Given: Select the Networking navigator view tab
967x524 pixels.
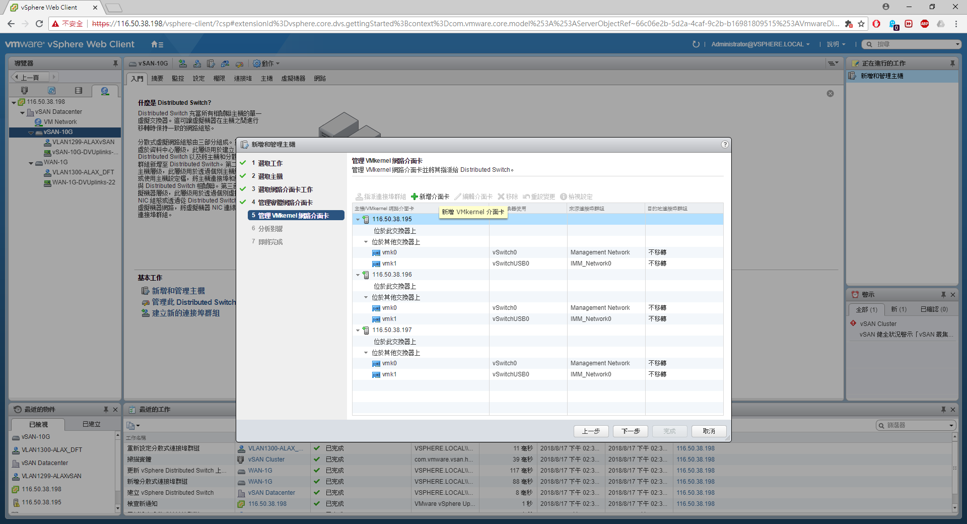Looking at the screenshot, I should (105, 91).
